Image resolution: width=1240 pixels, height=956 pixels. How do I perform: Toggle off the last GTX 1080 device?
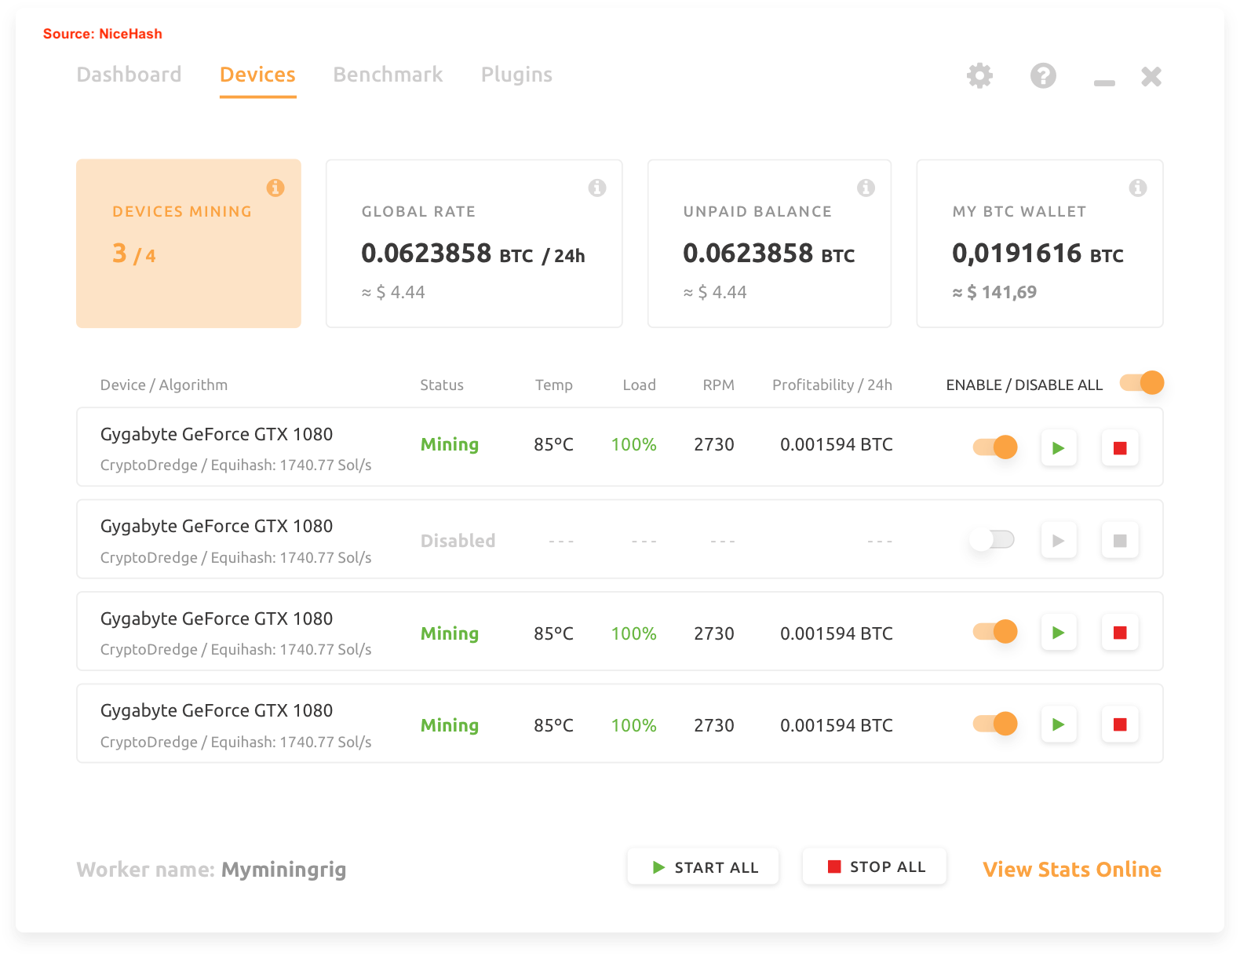[x=995, y=724]
